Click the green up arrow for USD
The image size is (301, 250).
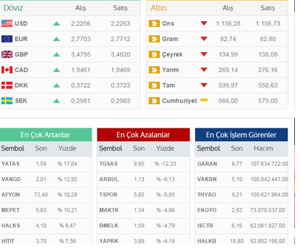pos(57,24)
